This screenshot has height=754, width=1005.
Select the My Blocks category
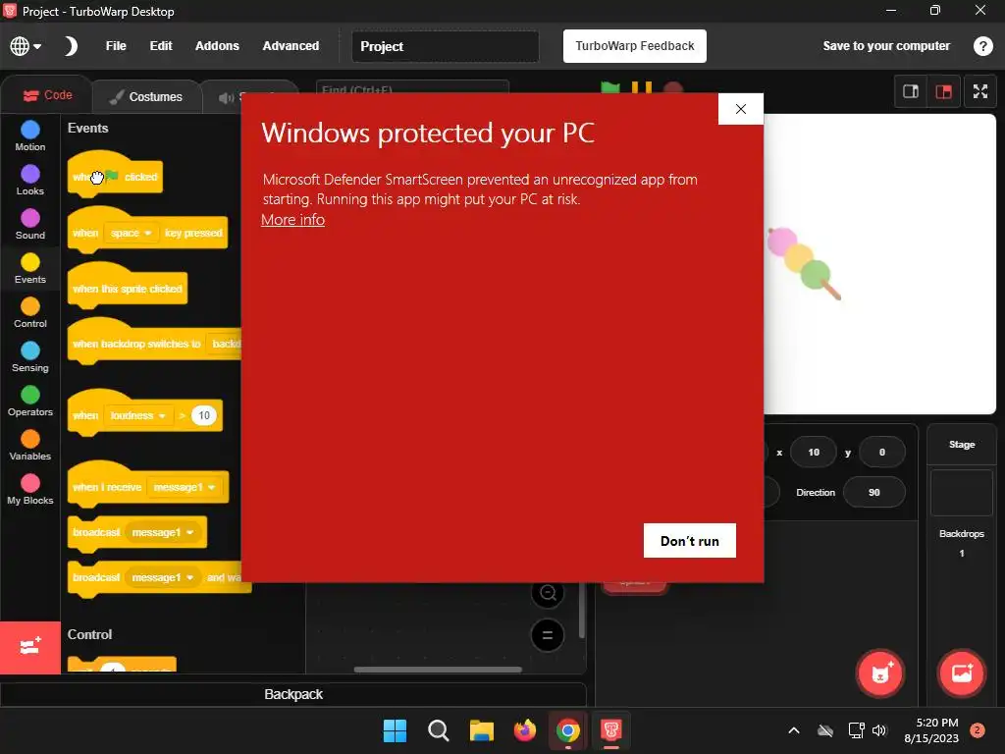pyautogui.click(x=30, y=490)
